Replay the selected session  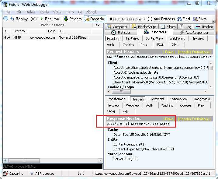tap(19, 19)
